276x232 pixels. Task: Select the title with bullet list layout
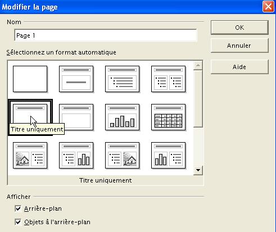pyautogui.click(x=122, y=79)
